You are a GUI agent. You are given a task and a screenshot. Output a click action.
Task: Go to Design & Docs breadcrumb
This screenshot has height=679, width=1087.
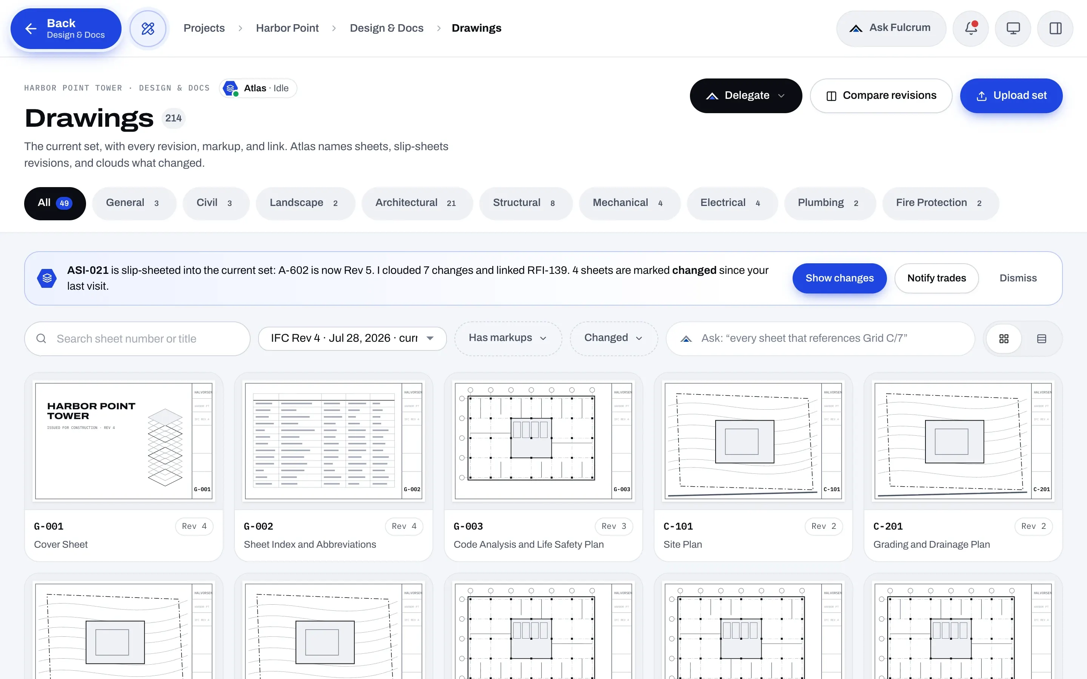click(386, 28)
